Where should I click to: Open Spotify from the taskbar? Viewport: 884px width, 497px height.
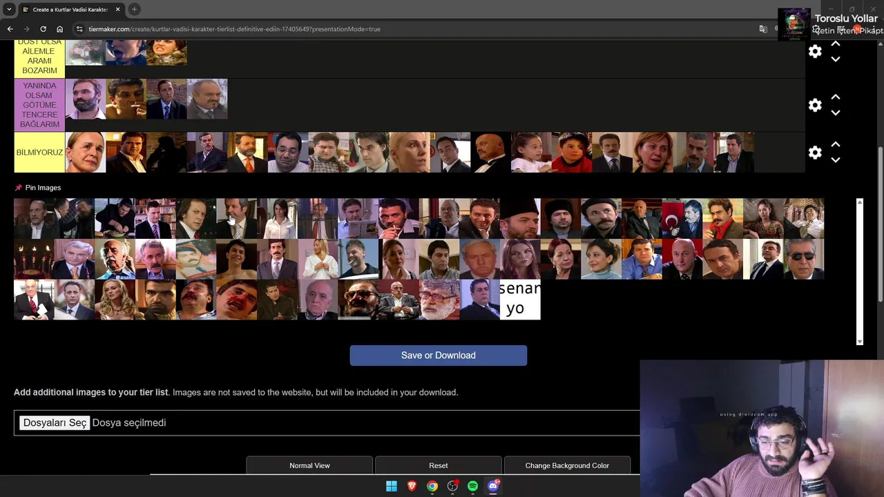(472, 486)
